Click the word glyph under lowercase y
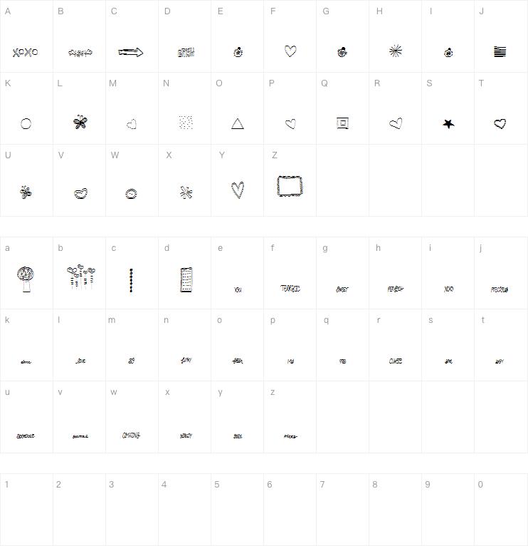Image resolution: width=528 pixels, height=546 pixels. click(x=238, y=436)
